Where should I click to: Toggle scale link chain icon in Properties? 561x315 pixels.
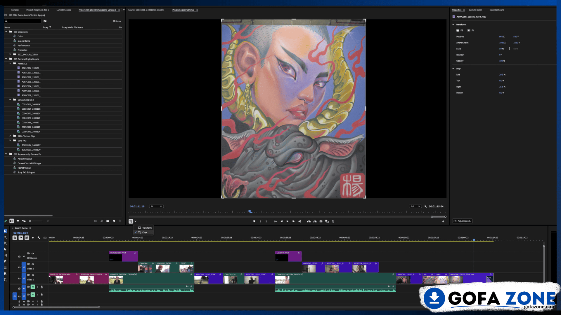tap(509, 49)
